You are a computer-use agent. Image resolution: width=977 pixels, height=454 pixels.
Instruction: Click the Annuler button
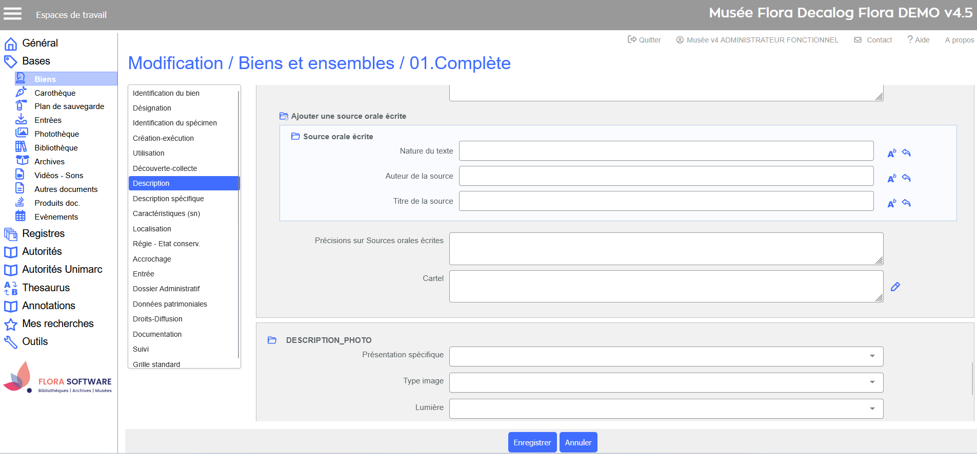tap(578, 442)
